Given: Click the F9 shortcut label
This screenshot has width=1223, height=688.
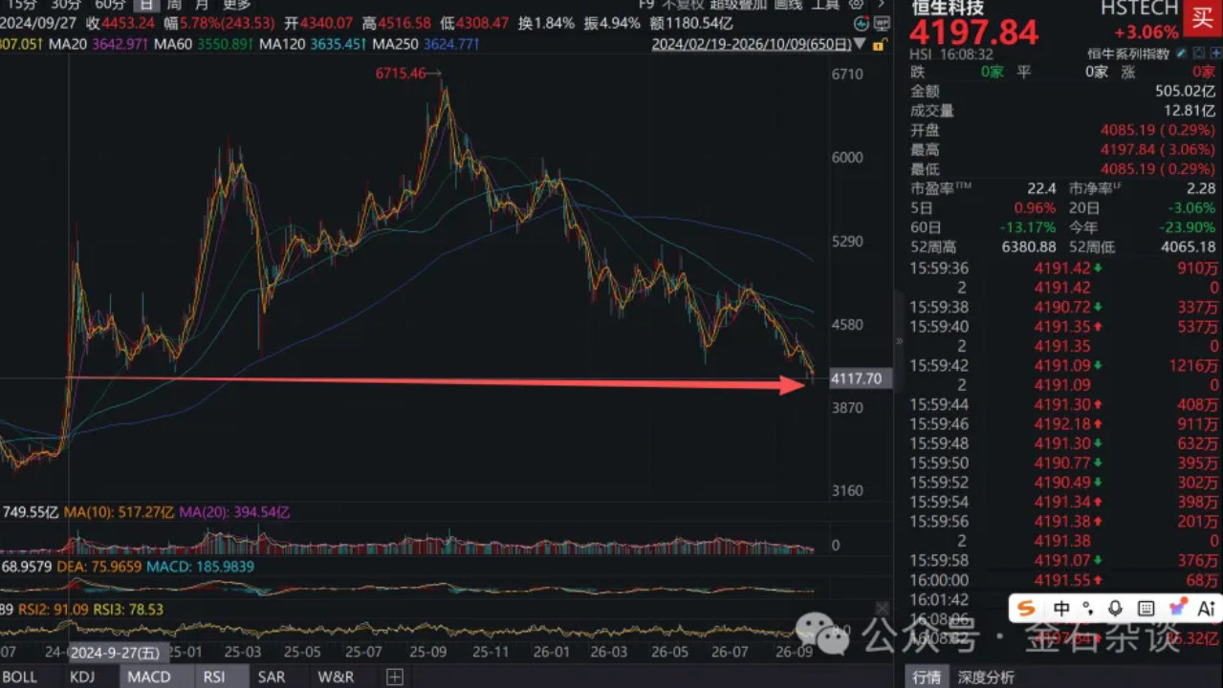Looking at the screenshot, I should click(646, 4).
